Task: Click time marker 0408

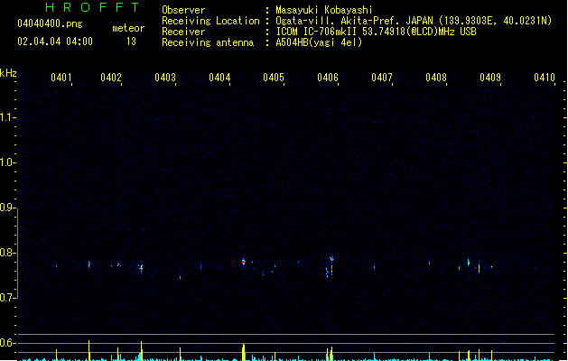Action: (x=436, y=78)
